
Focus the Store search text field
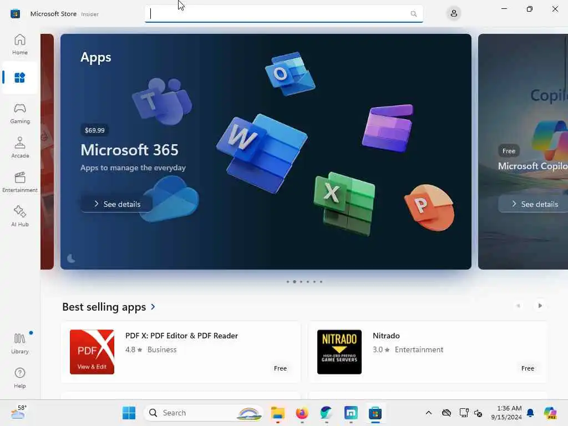pos(283,14)
